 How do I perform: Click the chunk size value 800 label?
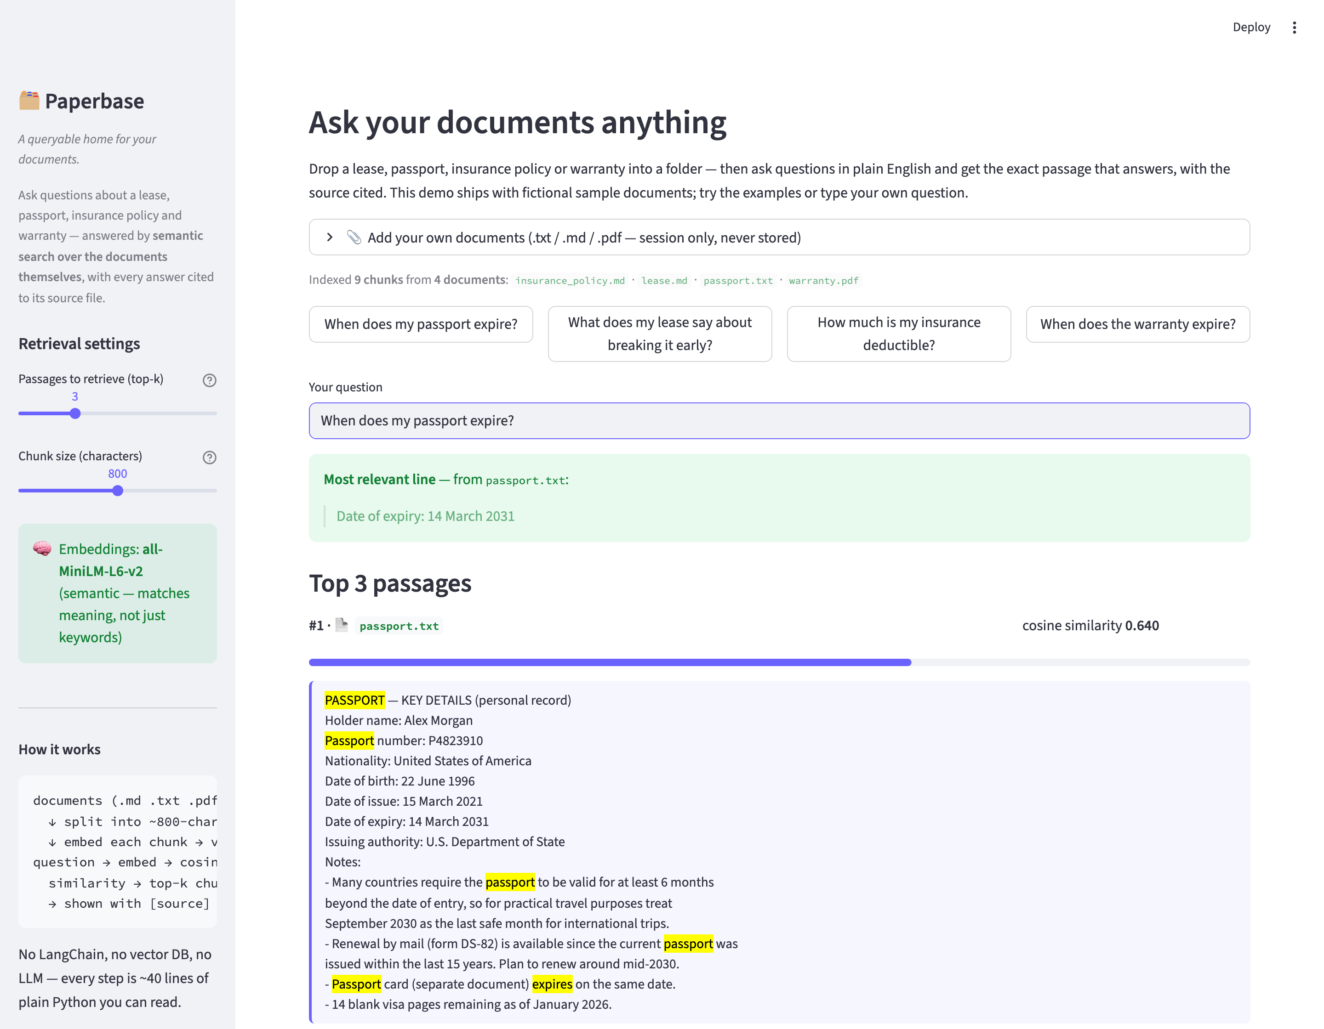118,474
